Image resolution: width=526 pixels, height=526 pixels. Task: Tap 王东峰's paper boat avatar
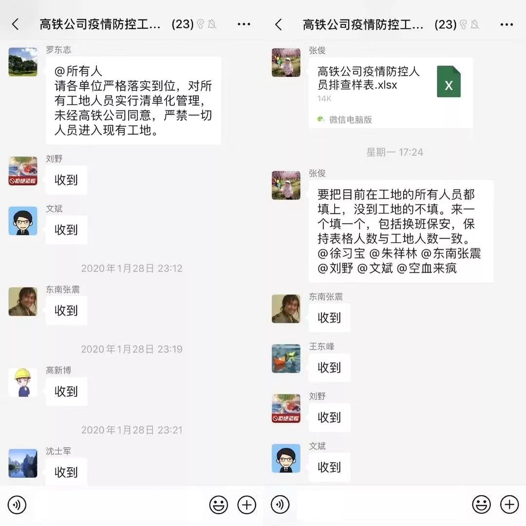pyautogui.click(x=286, y=358)
